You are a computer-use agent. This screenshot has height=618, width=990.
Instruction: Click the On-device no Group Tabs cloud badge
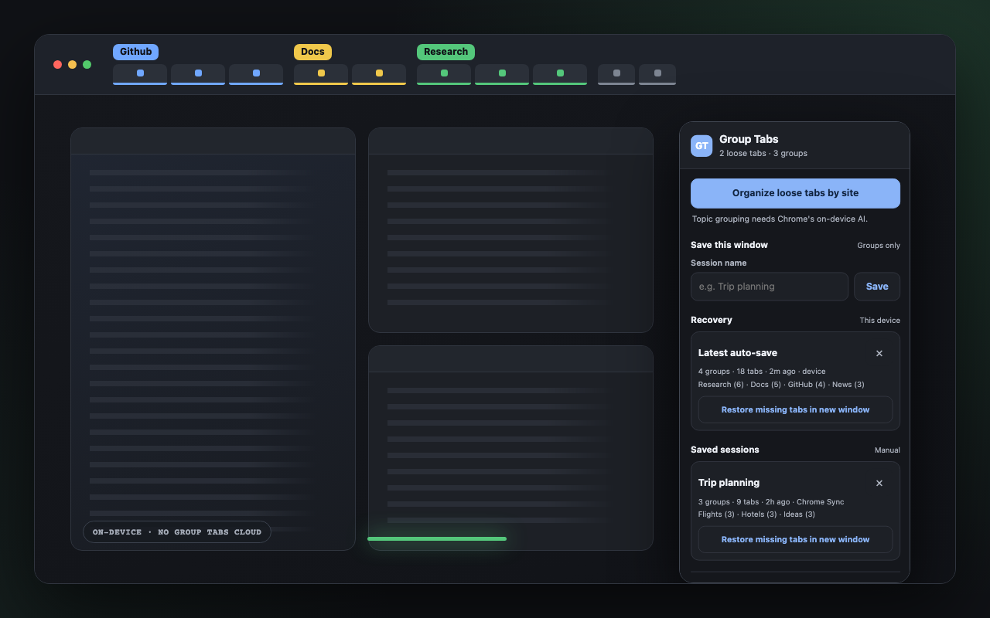point(177,531)
